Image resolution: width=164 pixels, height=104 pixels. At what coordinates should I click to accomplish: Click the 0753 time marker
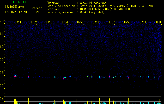coord(49,22)
